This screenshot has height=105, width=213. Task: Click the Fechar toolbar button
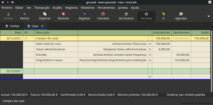[25, 16]
